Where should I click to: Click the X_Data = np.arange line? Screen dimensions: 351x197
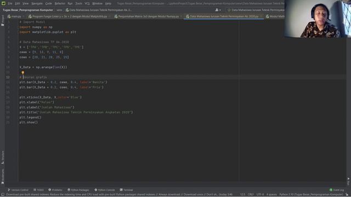point(43,67)
